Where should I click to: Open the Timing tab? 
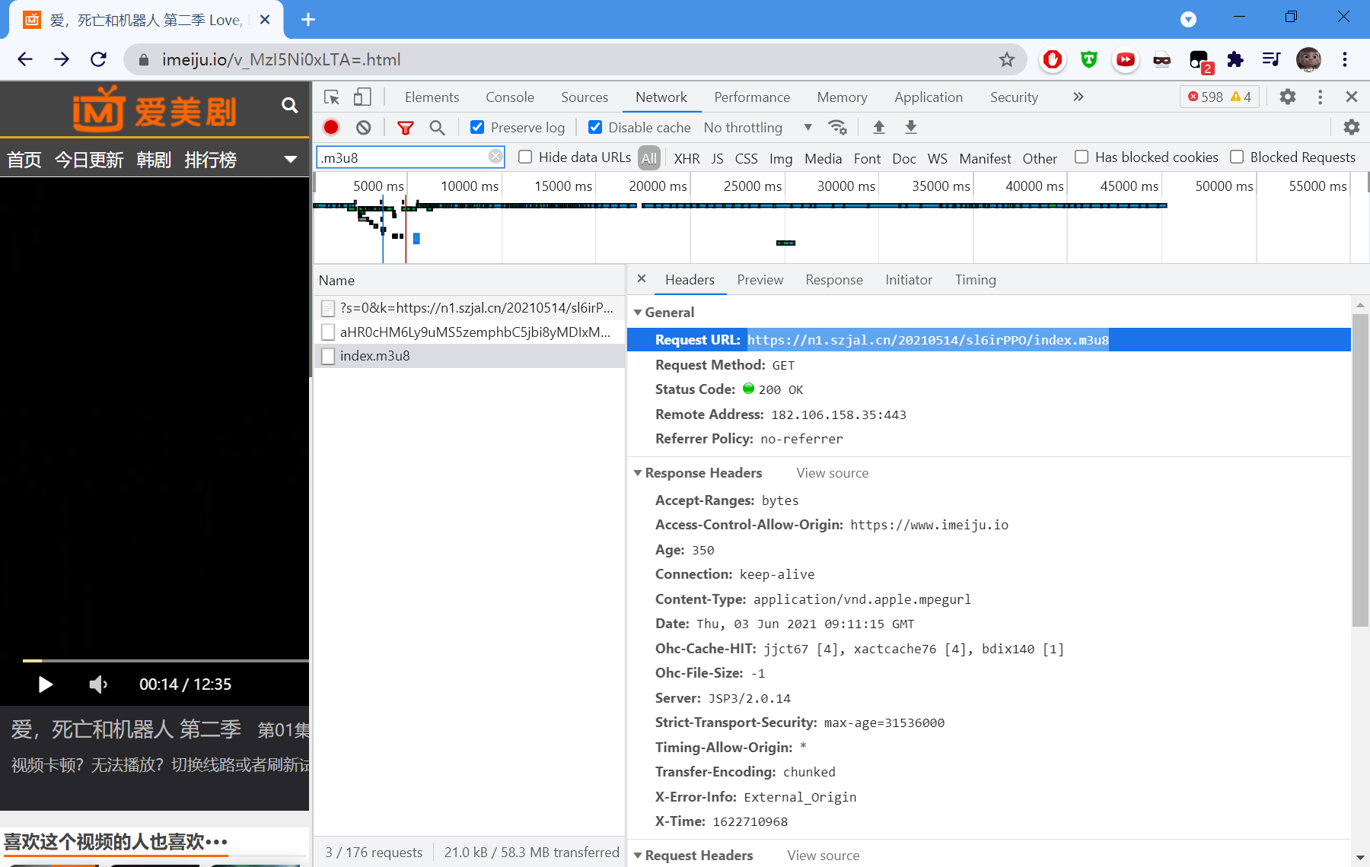click(x=975, y=280)
